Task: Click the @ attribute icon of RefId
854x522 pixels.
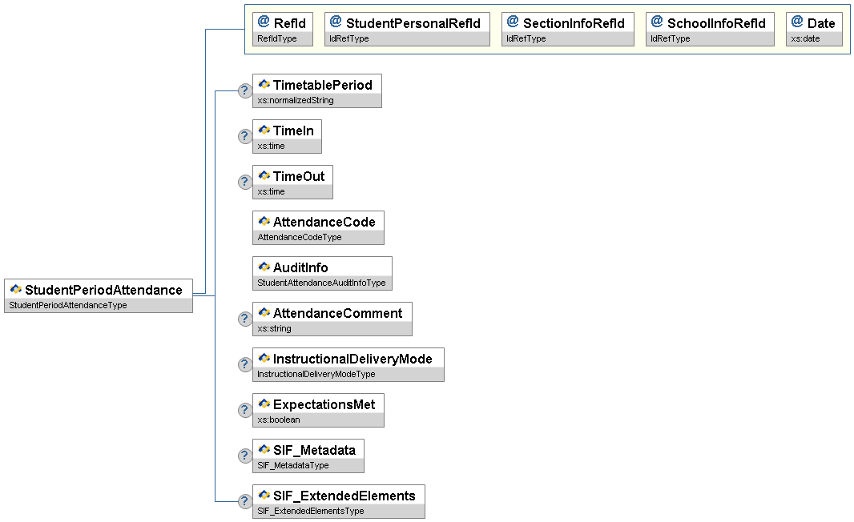Action: [264, 22]
